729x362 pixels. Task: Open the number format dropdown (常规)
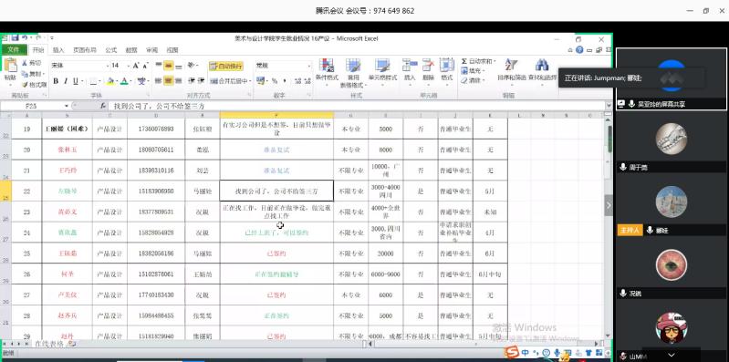click(308, 66)
